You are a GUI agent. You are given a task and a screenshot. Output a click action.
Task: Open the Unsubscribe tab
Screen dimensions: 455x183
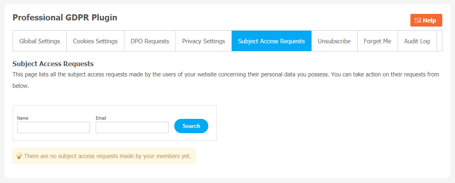tap(334, 41)
